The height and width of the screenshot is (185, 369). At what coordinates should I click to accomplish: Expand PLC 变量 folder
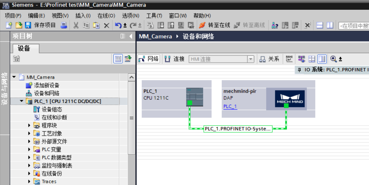click(x=29, y=149)
